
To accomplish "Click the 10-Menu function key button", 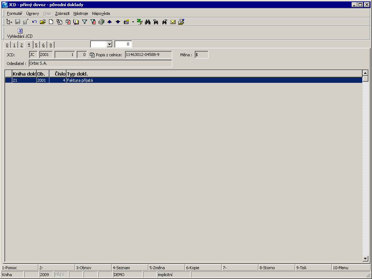I will [351, 268].
